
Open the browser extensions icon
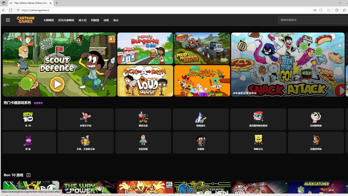click(x=337, y=10)
